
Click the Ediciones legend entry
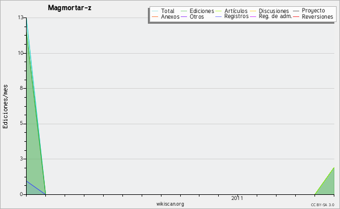click(x=197, y=11)
